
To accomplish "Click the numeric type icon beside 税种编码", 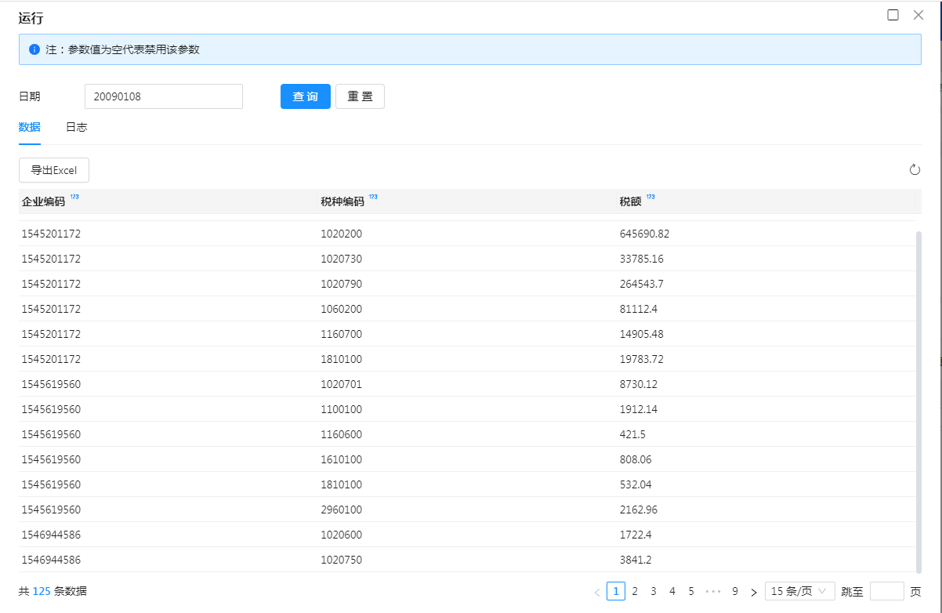I will pyautogui.click(x=373, y=198).
